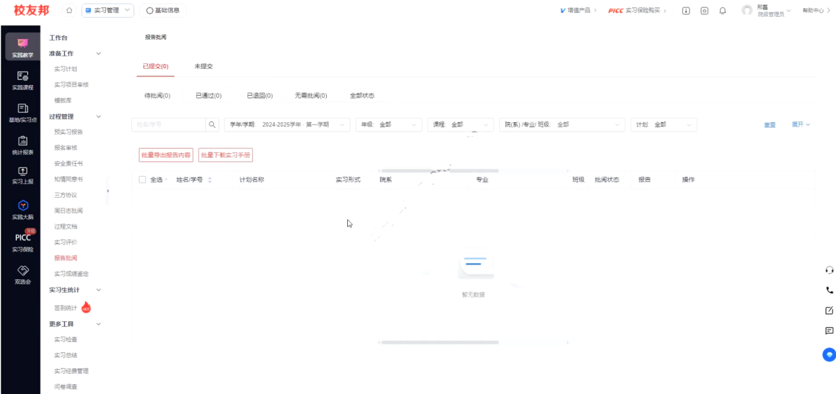836x394 pixels.
Task: Sort by 姓名/学号 column arrows
Action: coord(210,180)
